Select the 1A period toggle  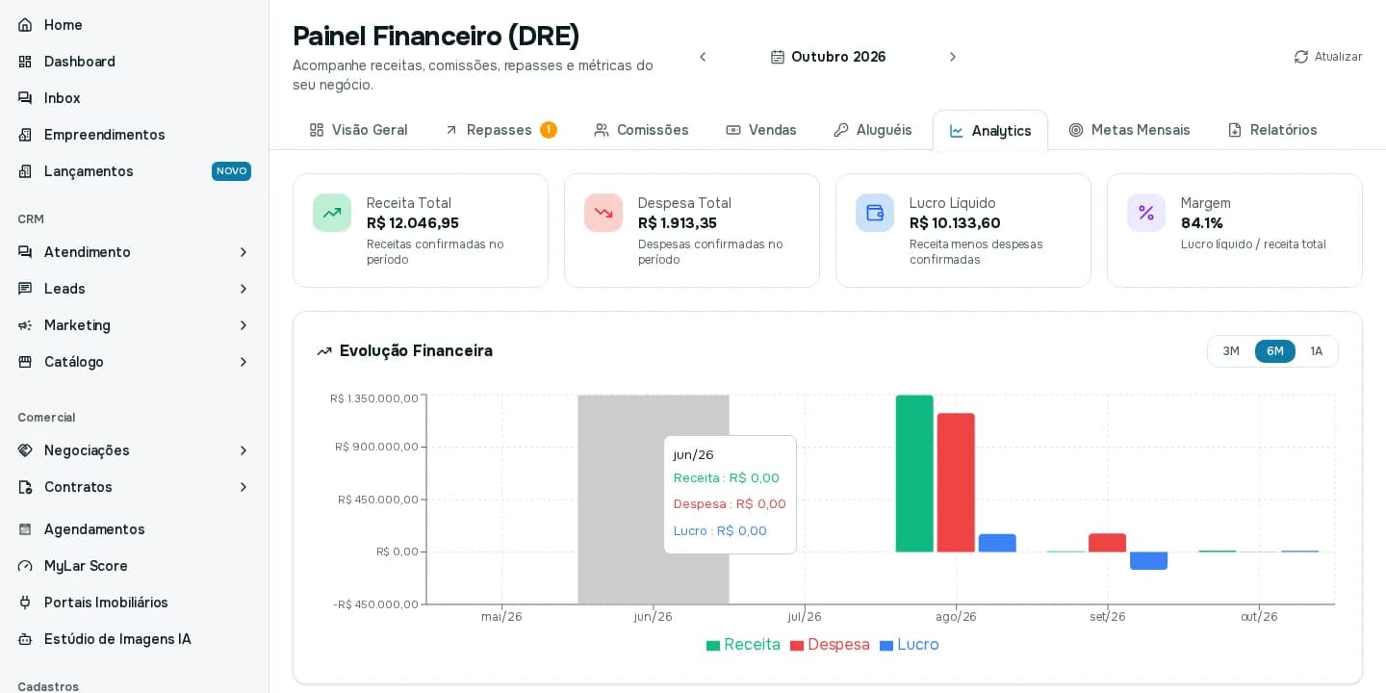point(1317,351)
